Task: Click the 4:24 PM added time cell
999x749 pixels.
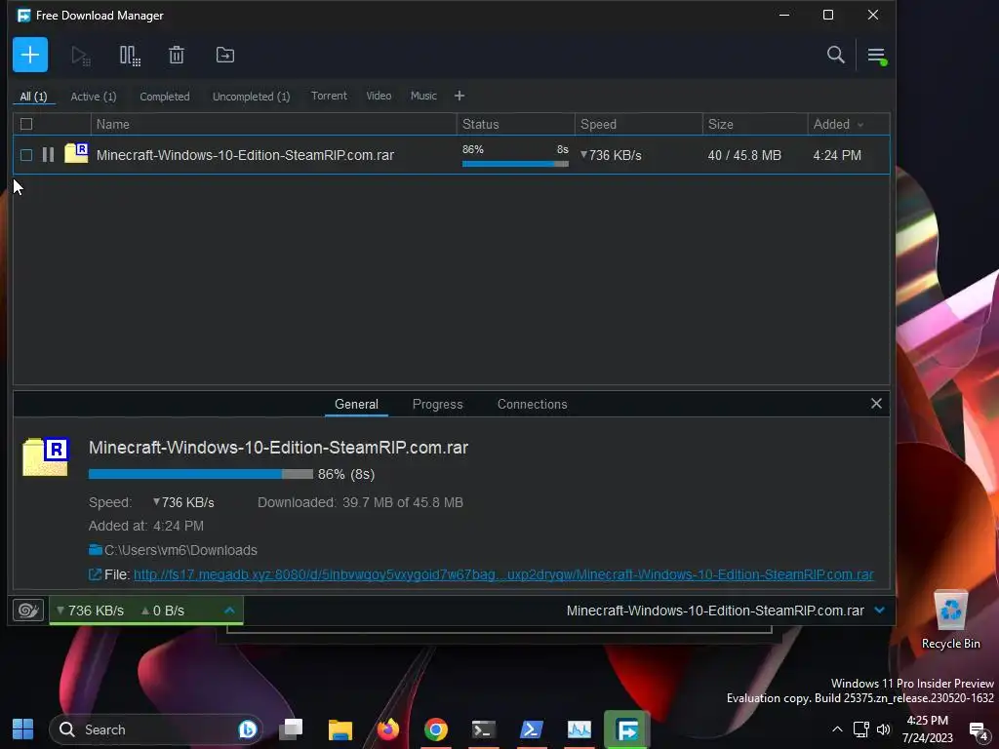Action: point(836,155)
